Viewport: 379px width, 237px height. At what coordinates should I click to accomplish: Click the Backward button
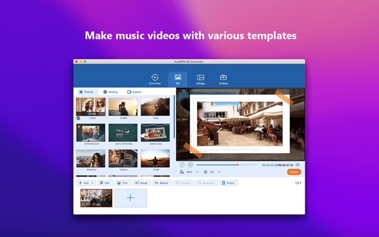[x=207, y=183]
